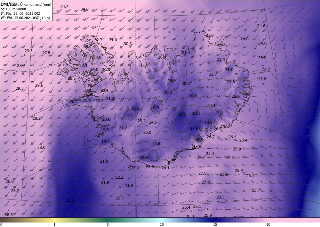The height and width of the screenshot is (227, 320).
Task: Select the 27.4 value label
Action: click(104, 90)
